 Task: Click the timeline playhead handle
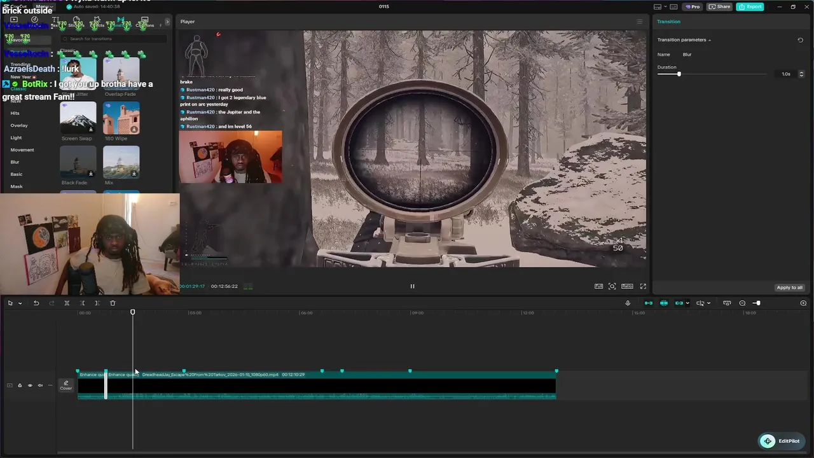pyautogui.click(x=133, y=312)
